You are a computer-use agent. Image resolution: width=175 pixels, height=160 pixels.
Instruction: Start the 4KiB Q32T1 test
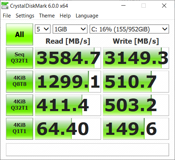point(20,105)
